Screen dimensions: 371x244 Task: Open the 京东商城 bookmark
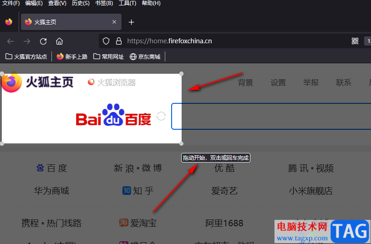[145, 56]
